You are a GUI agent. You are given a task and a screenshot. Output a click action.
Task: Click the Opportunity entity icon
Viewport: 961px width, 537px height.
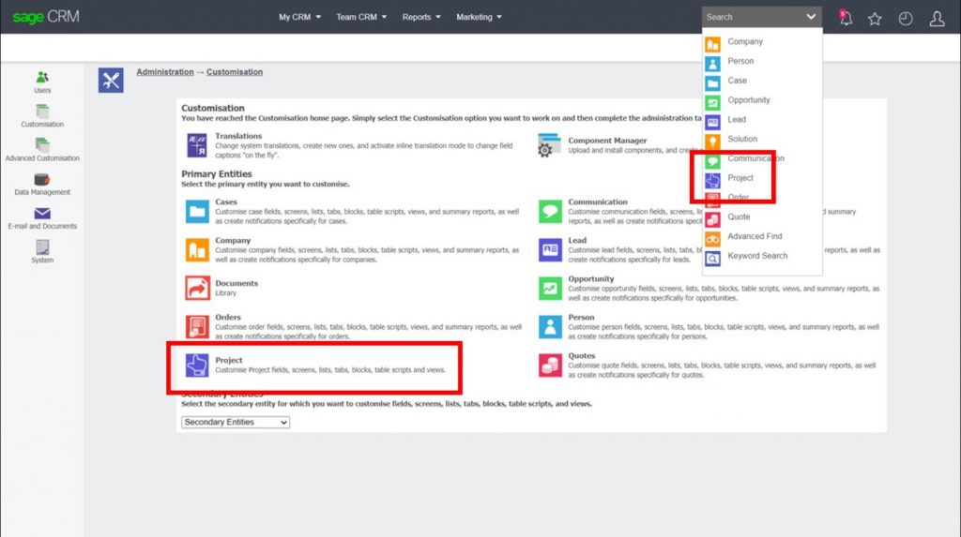pyautogui.click(x=550, y=288)
